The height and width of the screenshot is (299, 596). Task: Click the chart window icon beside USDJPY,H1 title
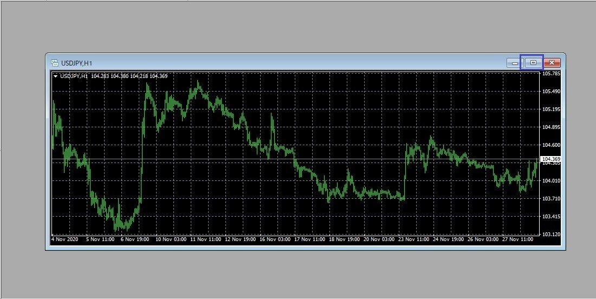click(55, 63)
